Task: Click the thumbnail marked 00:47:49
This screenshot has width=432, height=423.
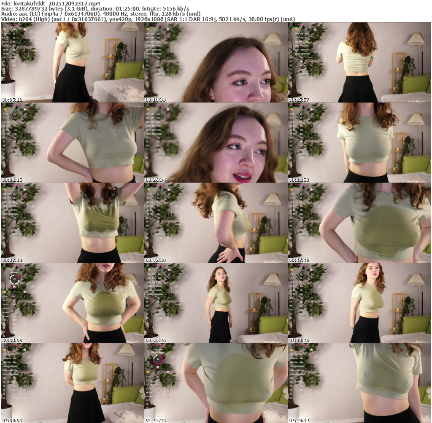Action: (x=359, y=223)
